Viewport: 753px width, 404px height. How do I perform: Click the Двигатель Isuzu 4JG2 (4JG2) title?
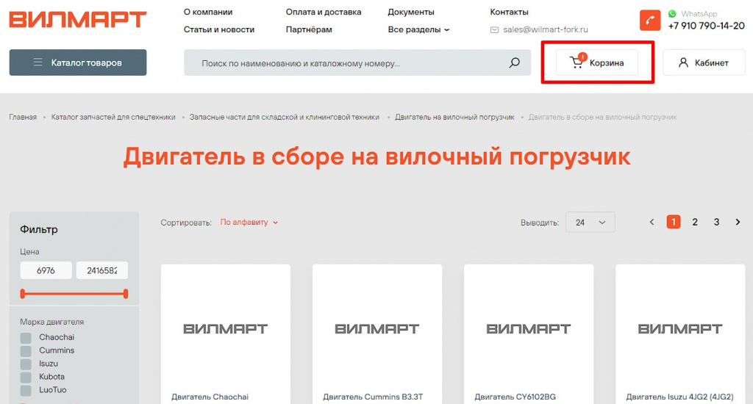679,397
